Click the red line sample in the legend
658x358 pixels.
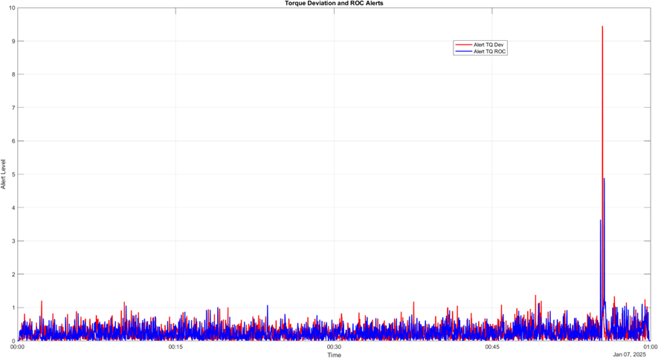[x=464, y=45]
